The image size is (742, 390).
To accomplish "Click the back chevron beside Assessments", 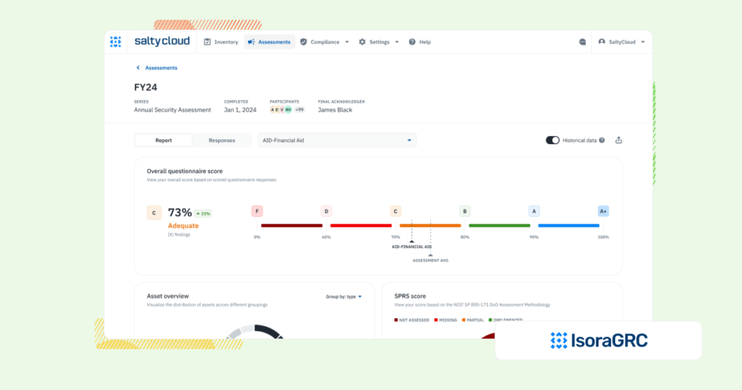I will click(x=138, y=67).
